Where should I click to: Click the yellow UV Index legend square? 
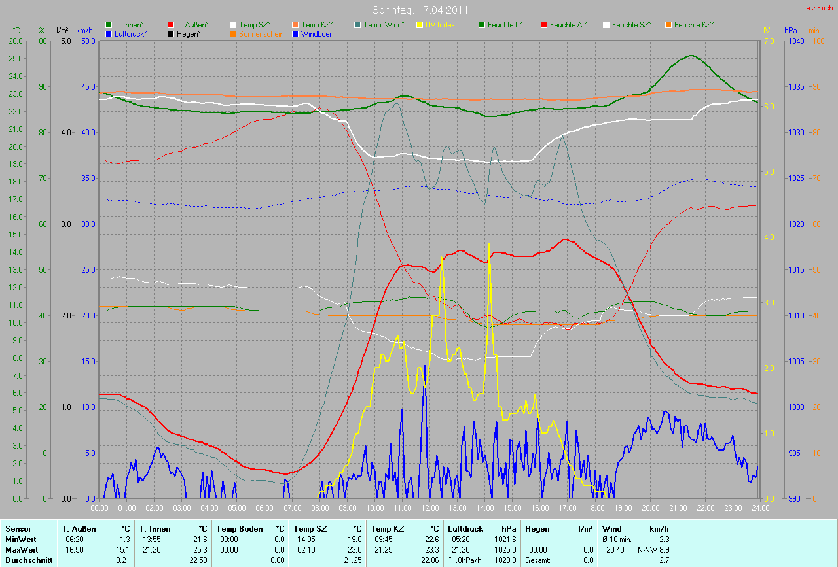419,25
